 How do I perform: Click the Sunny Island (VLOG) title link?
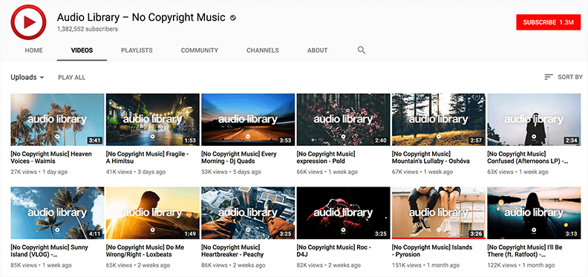tap(50, 251)
